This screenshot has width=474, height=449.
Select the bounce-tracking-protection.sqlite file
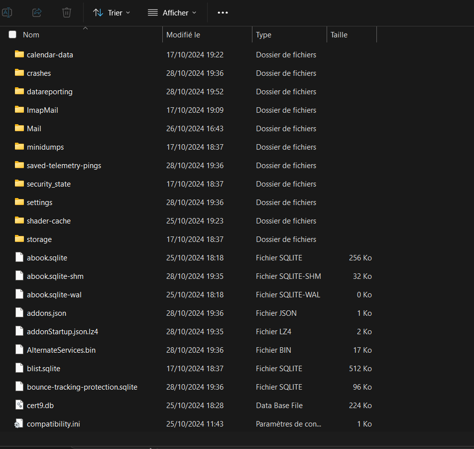pyautogui.click(x=82, y=387)
